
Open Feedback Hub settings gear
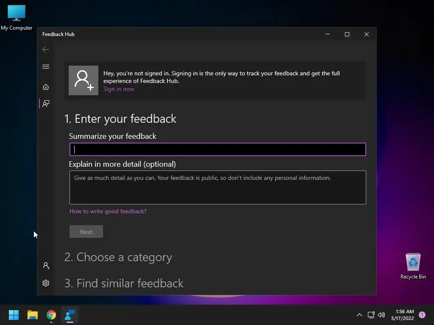tap(46, 283)
